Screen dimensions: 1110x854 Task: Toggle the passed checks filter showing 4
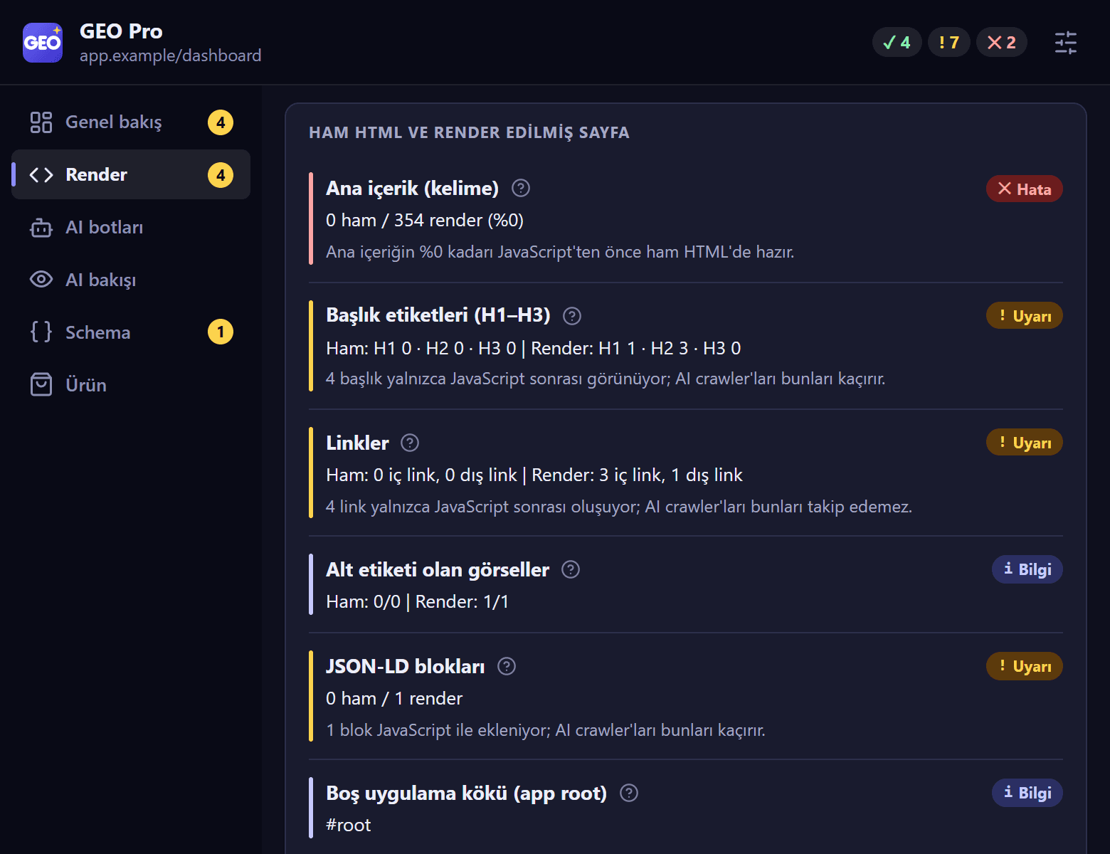click(897, 43)
